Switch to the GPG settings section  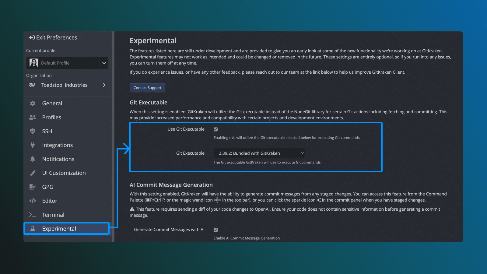coord(47,187)
